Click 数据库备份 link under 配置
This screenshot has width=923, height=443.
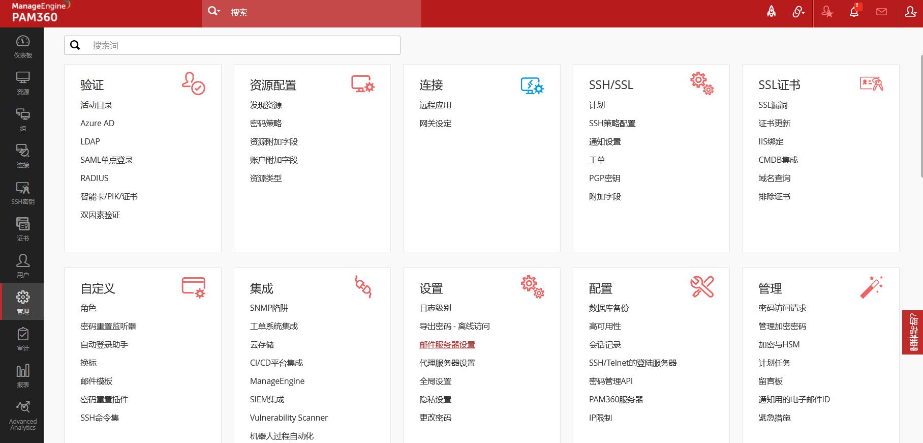(x=608, y=308)
